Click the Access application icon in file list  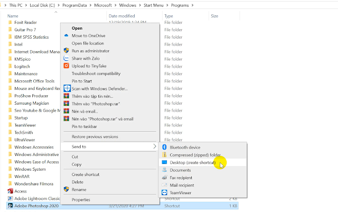10,191
